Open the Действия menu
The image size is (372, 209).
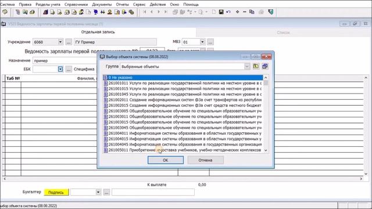coord(158,4)
